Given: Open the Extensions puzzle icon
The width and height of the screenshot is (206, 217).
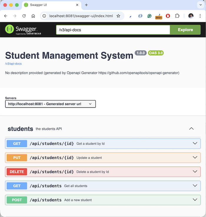Looking at the screenshot, I should pos(177,16).
